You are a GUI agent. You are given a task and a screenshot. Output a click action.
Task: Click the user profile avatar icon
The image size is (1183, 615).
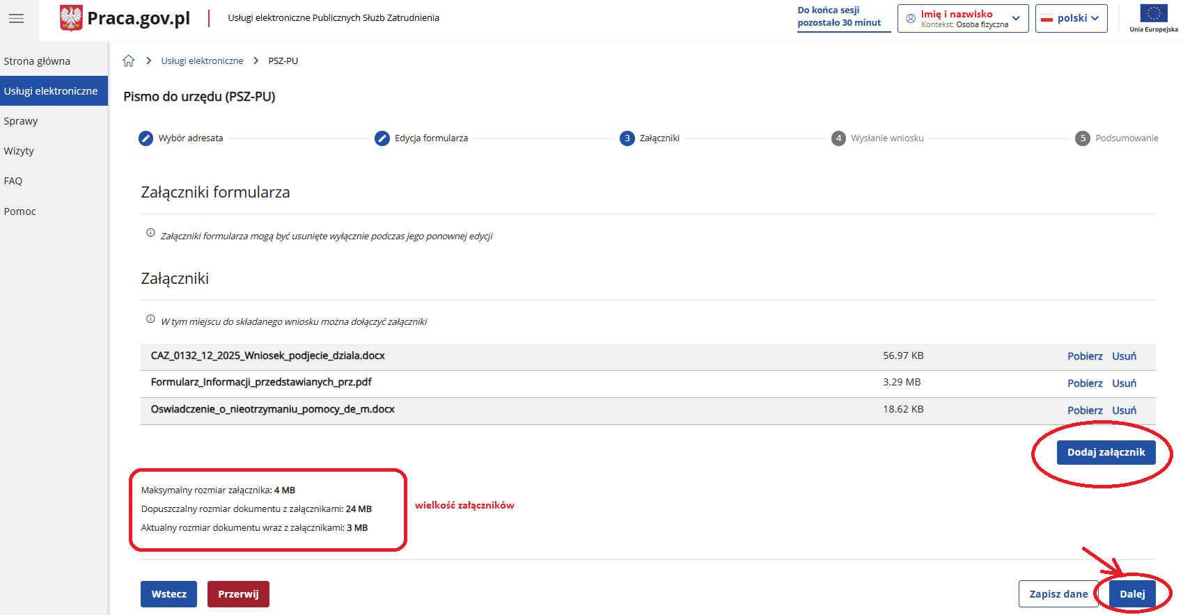tap(911, 19)
